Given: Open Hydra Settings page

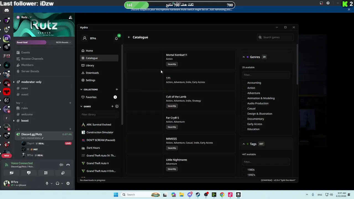Looking at the screenshot, I should coord(99,80).
